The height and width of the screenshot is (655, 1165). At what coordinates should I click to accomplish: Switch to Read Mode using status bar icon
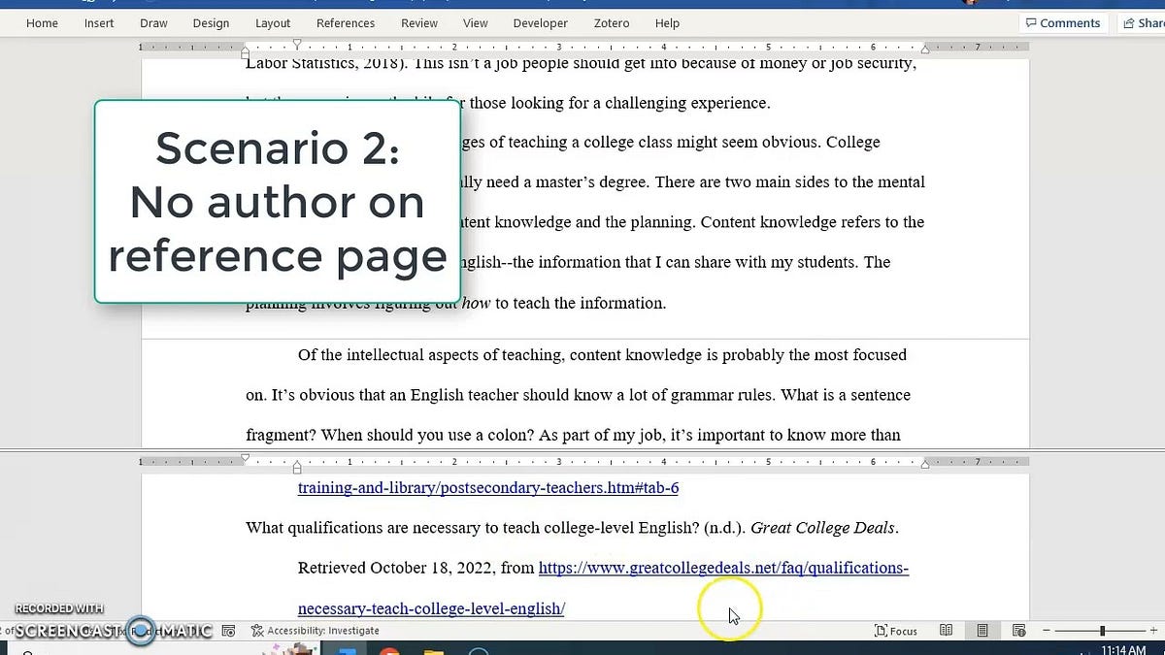(947, 631)
